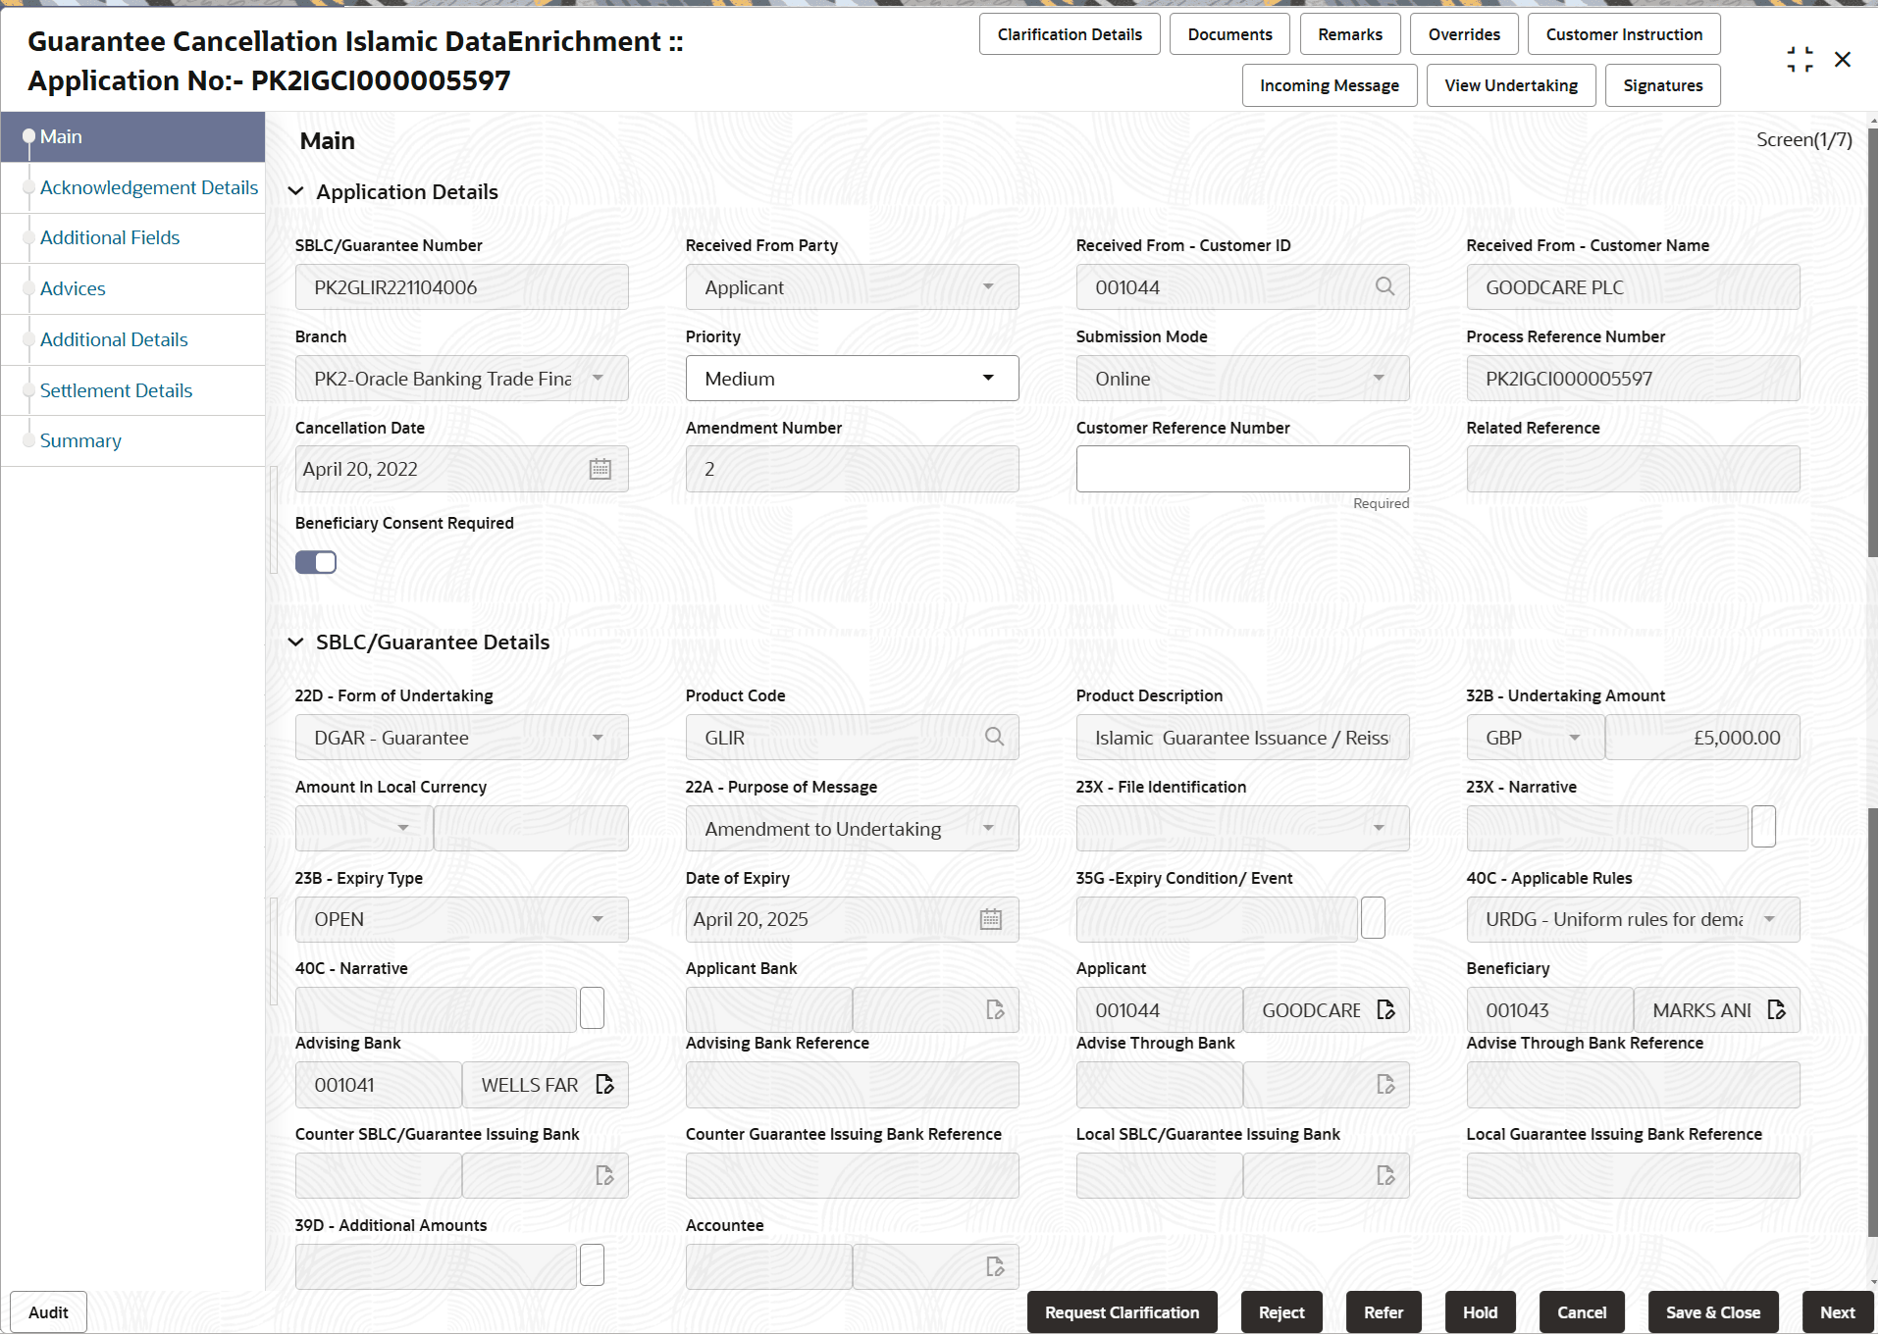
Task: View party details for WELLS FAR advising bank
Action: coord(603,1084)
